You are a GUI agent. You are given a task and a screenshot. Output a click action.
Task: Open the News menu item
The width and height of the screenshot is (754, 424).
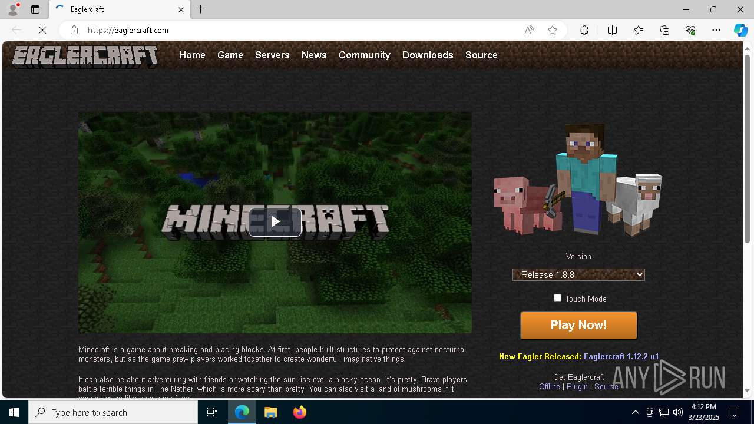point(314,55)
